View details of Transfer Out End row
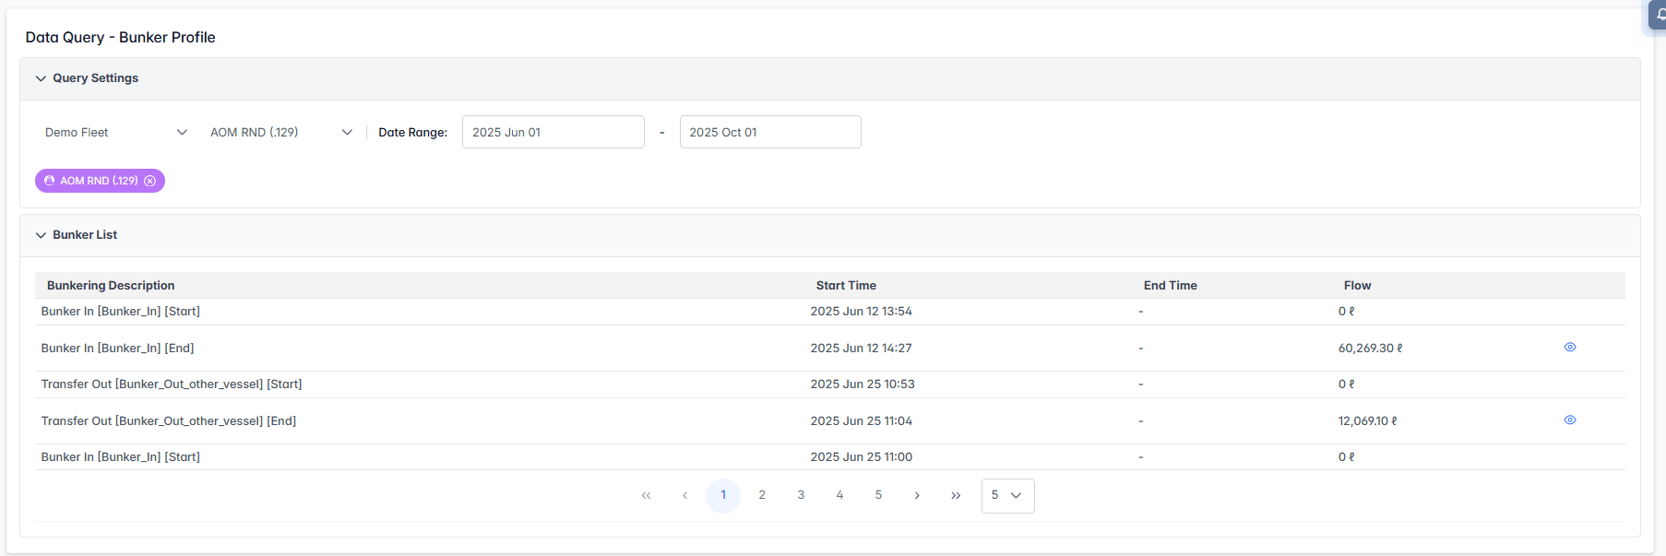The width and height of the screenshot is (1666, 556). coord(1569,420)
